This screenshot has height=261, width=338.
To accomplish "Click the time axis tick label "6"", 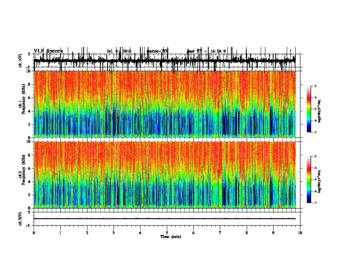I will point(194,233).
